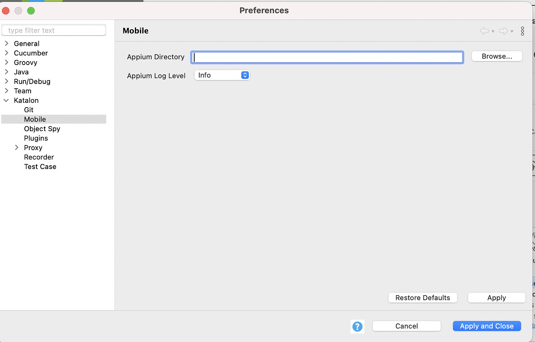Expand the Cucumber tree node

coord(7,53)
